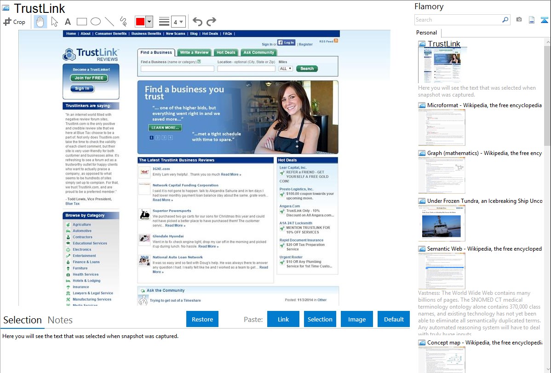Screen dimensions: 551x373
Task: Click the red color swatch
Action: (140, 22)
